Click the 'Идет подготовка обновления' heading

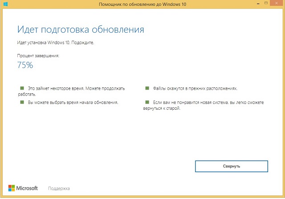point(81,30)
